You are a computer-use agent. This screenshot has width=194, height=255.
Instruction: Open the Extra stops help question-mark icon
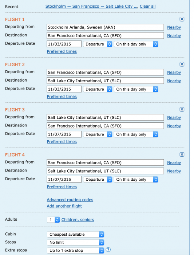coord(108,250)
